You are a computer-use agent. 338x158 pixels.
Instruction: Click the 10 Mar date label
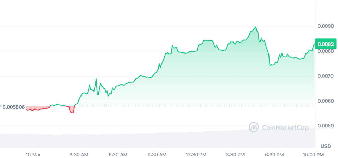33,155
